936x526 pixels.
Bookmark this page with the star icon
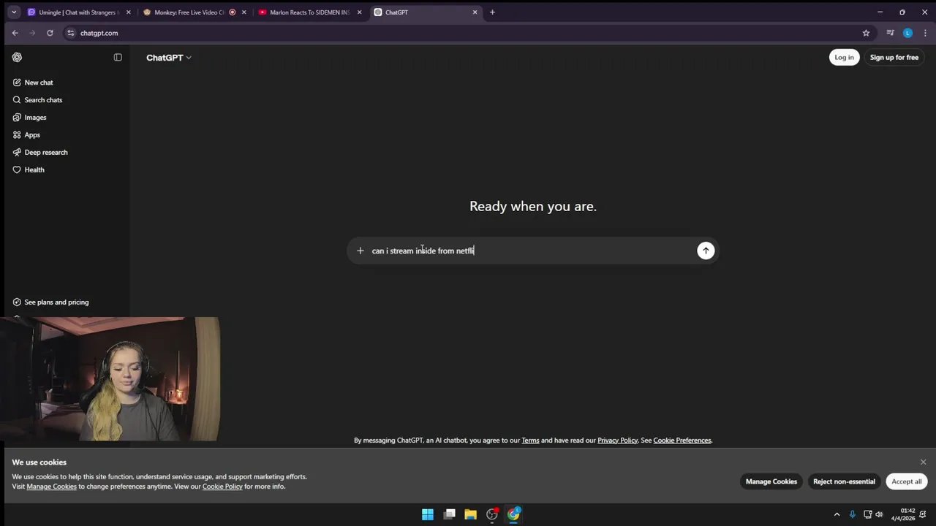coord(866,33)
